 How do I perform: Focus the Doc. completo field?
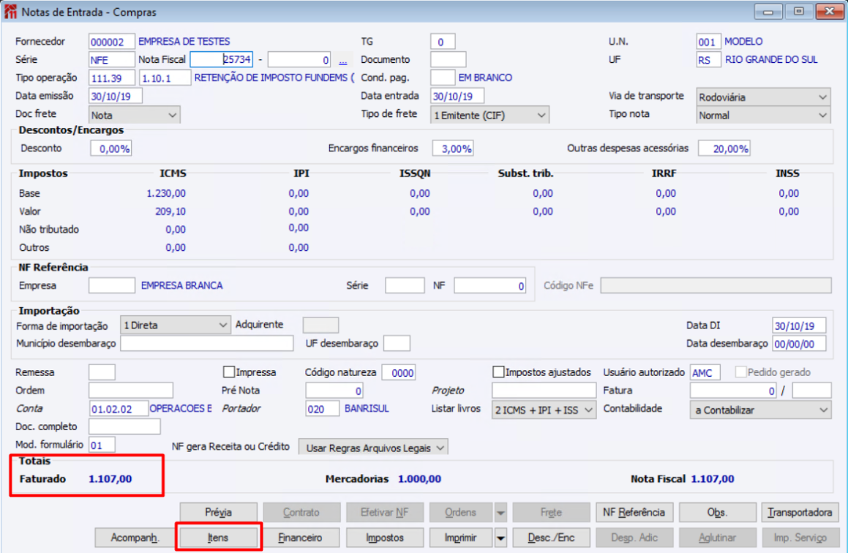124,426
